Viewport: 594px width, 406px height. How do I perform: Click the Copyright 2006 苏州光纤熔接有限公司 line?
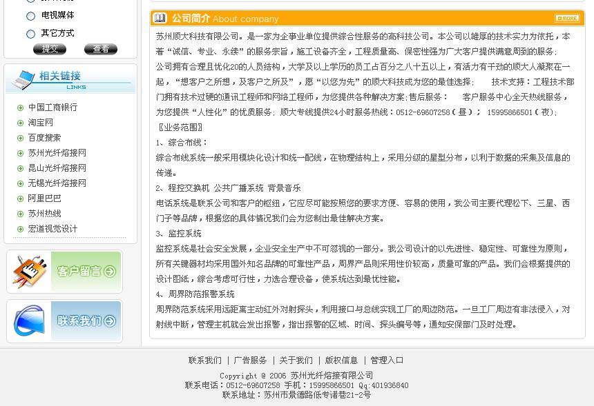click(296, 376)
